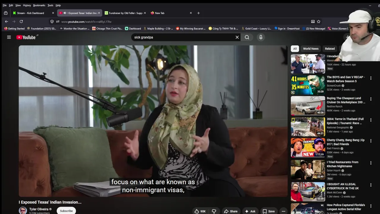380x214 pixels.
Task: Open options for I Tried Restaurants From Kitchen Nightmares
Action: (x=371, y=163)
